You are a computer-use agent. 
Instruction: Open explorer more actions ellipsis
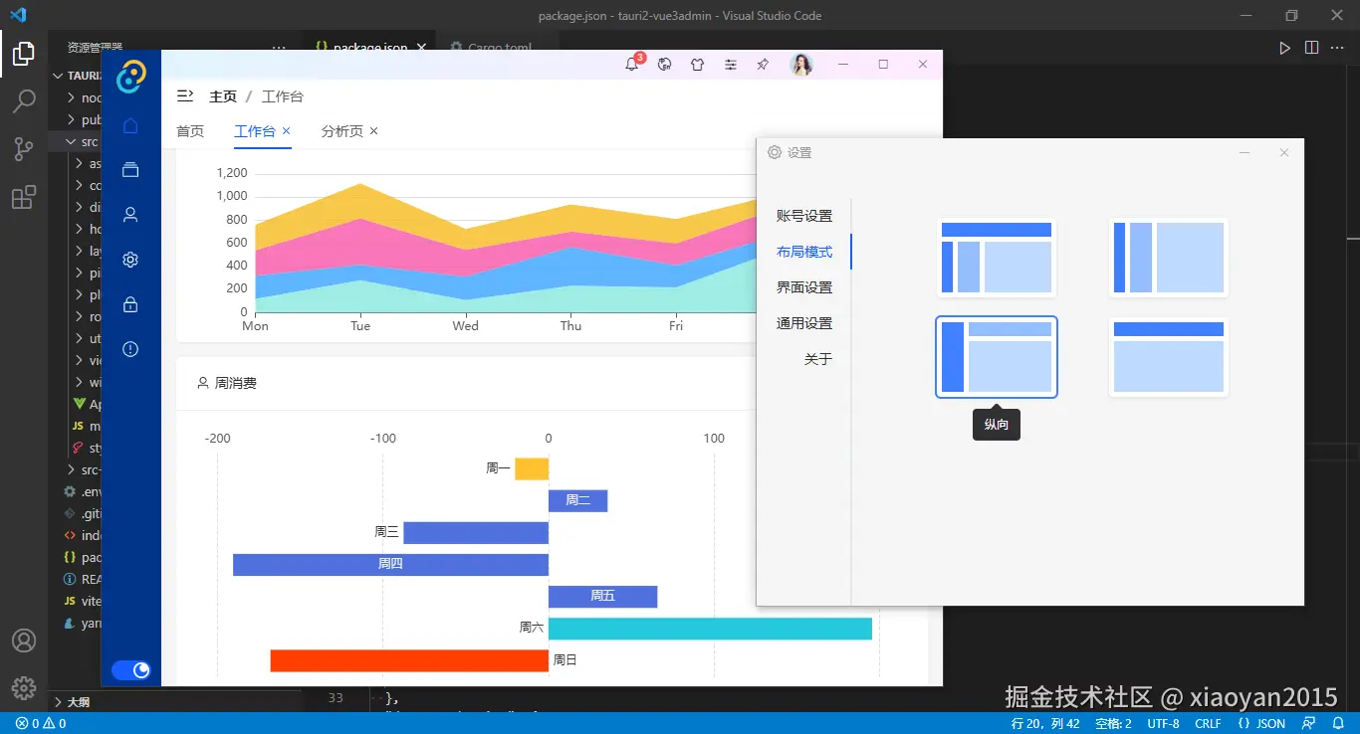(x=279, y=48)
